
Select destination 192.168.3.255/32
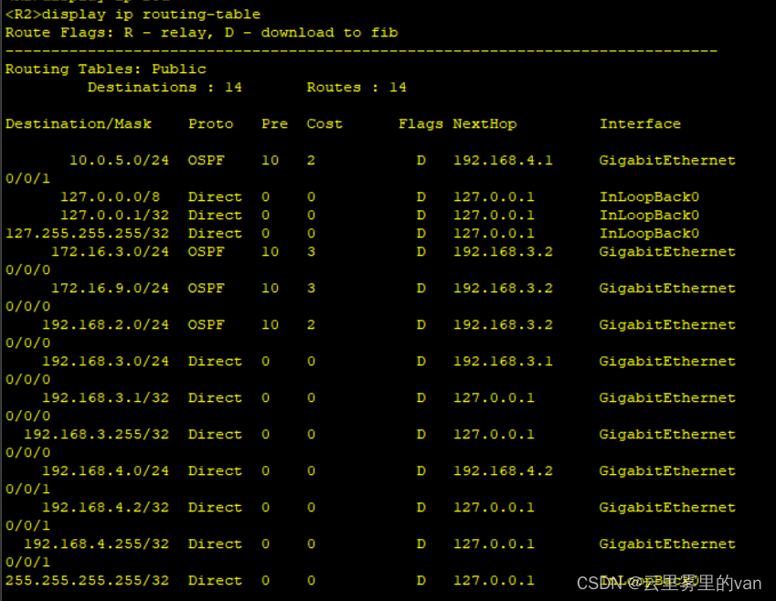pyautogui.click(x=97, y=435)
